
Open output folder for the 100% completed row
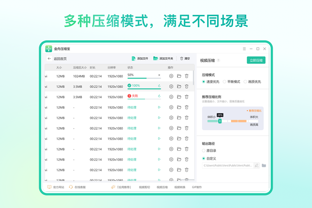[179, 86]
